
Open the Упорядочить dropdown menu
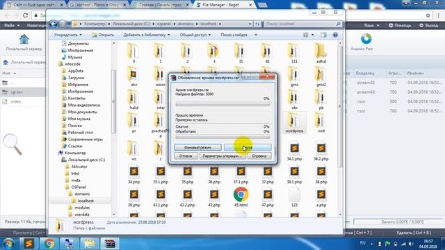68,35
